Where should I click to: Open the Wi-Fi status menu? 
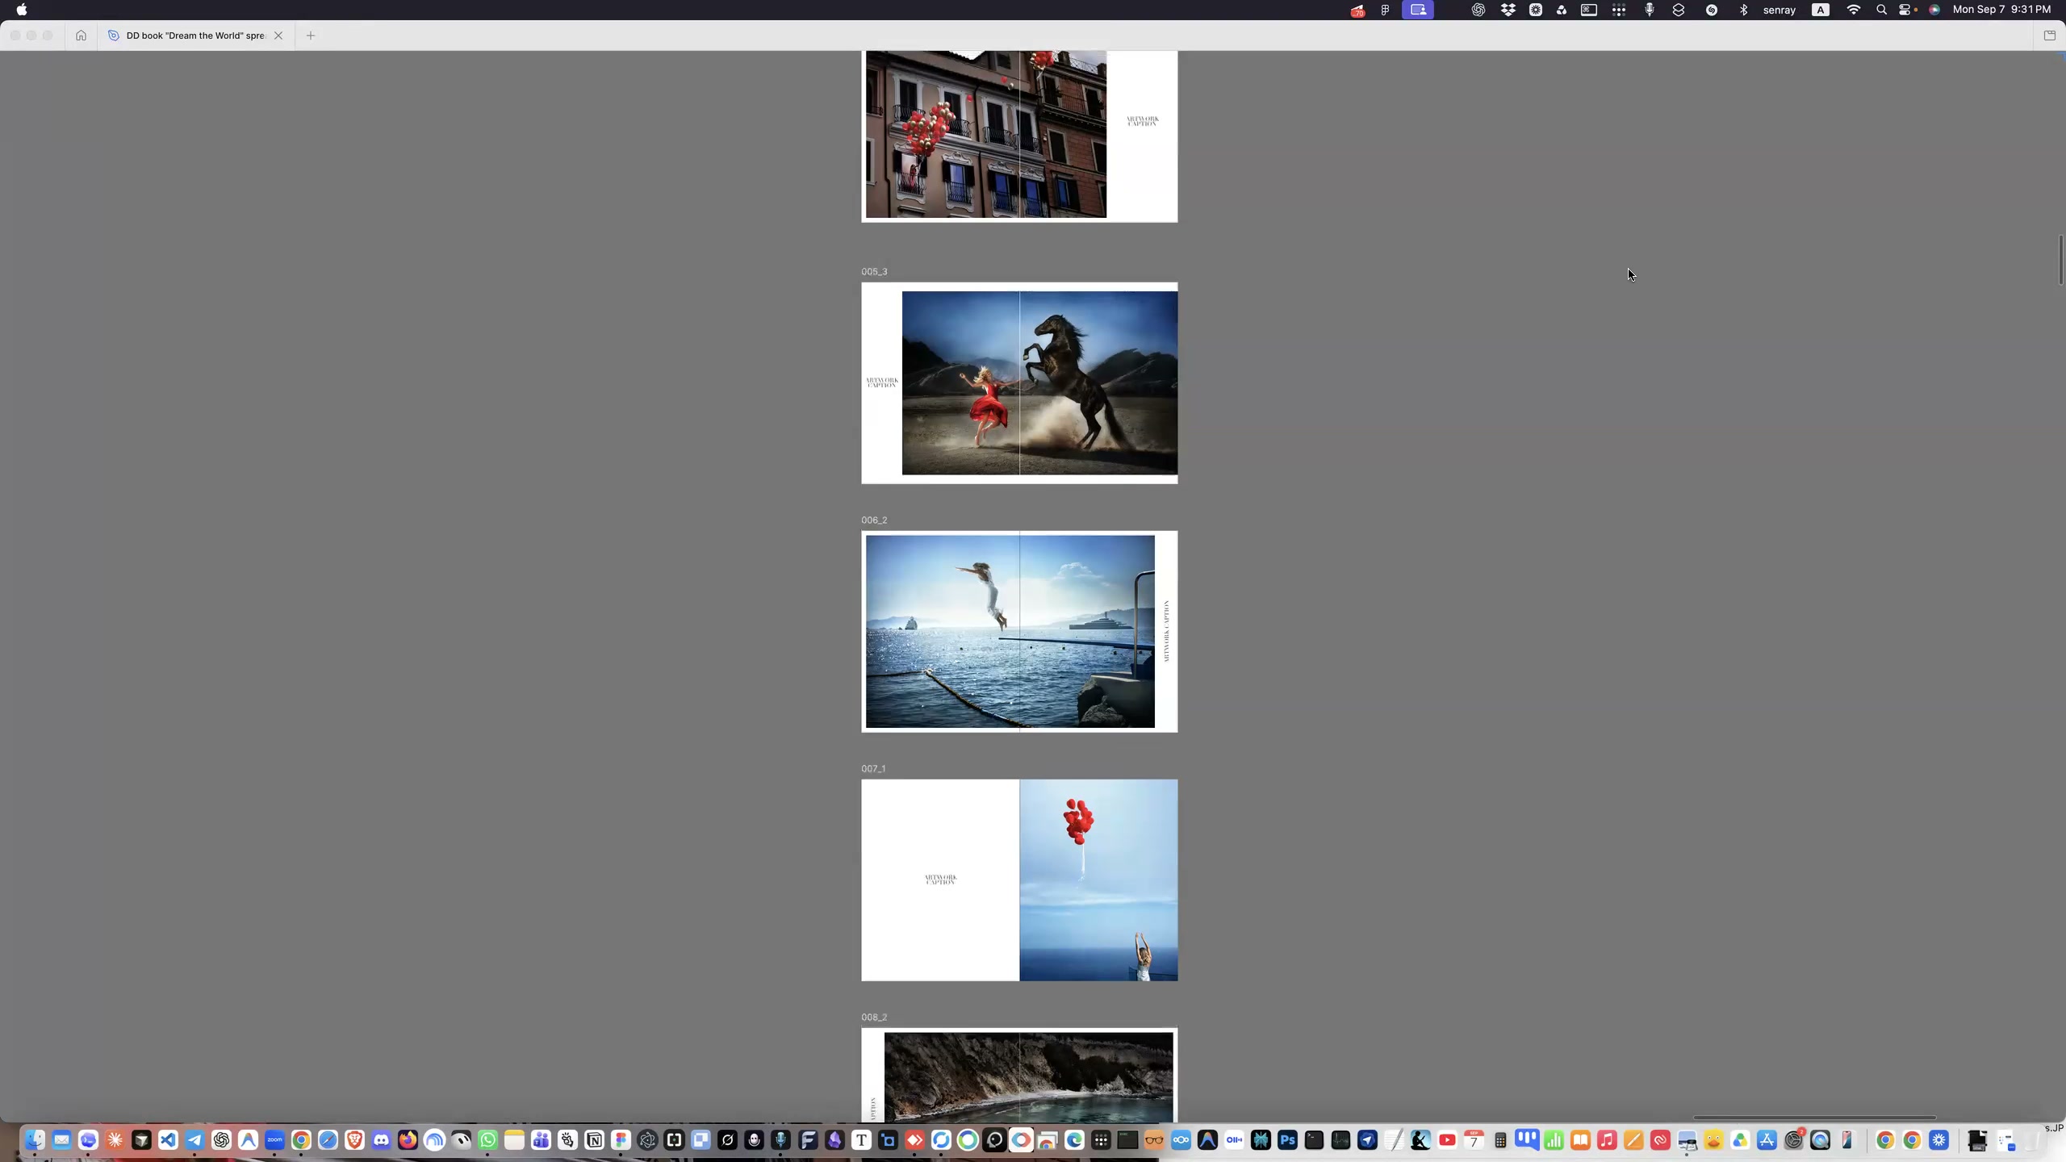pyautogui.click(x=1854, y=10)
